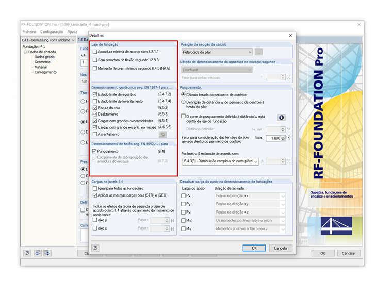Viewport: 392px width, 294px height.
Task: Close the Detalhes dialog
Action: point(291,35)
